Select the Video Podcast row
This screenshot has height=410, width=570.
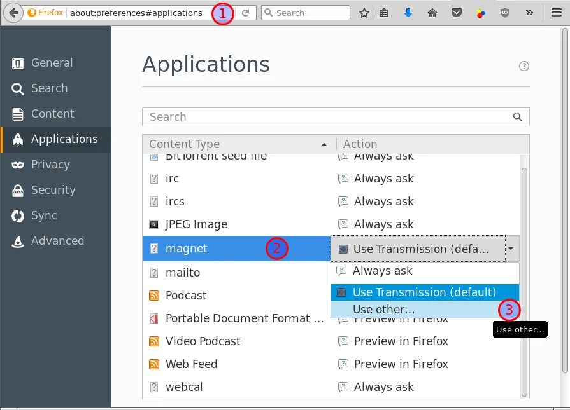point(332,341)
